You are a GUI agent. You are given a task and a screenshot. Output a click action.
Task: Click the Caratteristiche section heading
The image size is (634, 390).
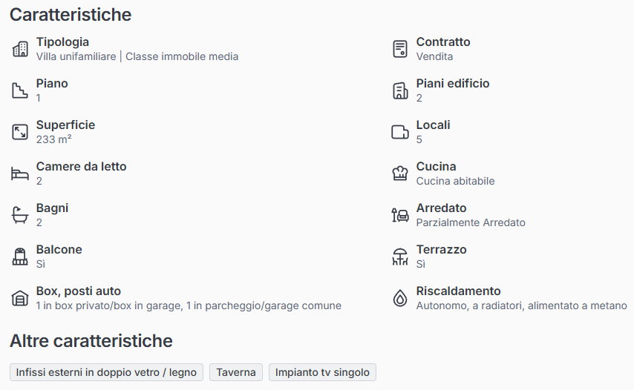point(71,14)
